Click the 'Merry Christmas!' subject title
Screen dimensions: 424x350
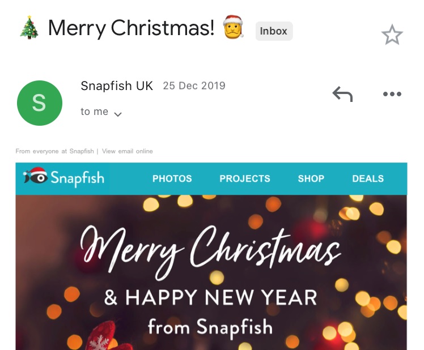pyautogui.click(x=131, y=28)
